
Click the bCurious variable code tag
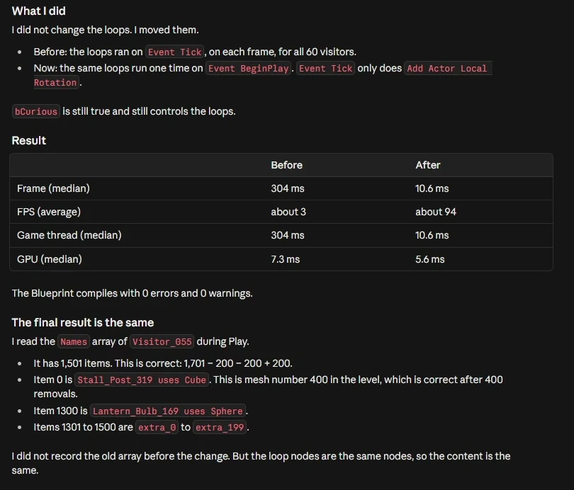pos(36,112)
